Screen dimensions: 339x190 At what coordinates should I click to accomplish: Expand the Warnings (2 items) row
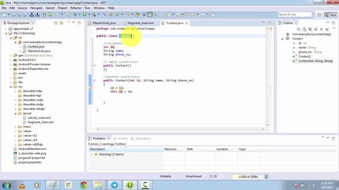click(92, 155)
